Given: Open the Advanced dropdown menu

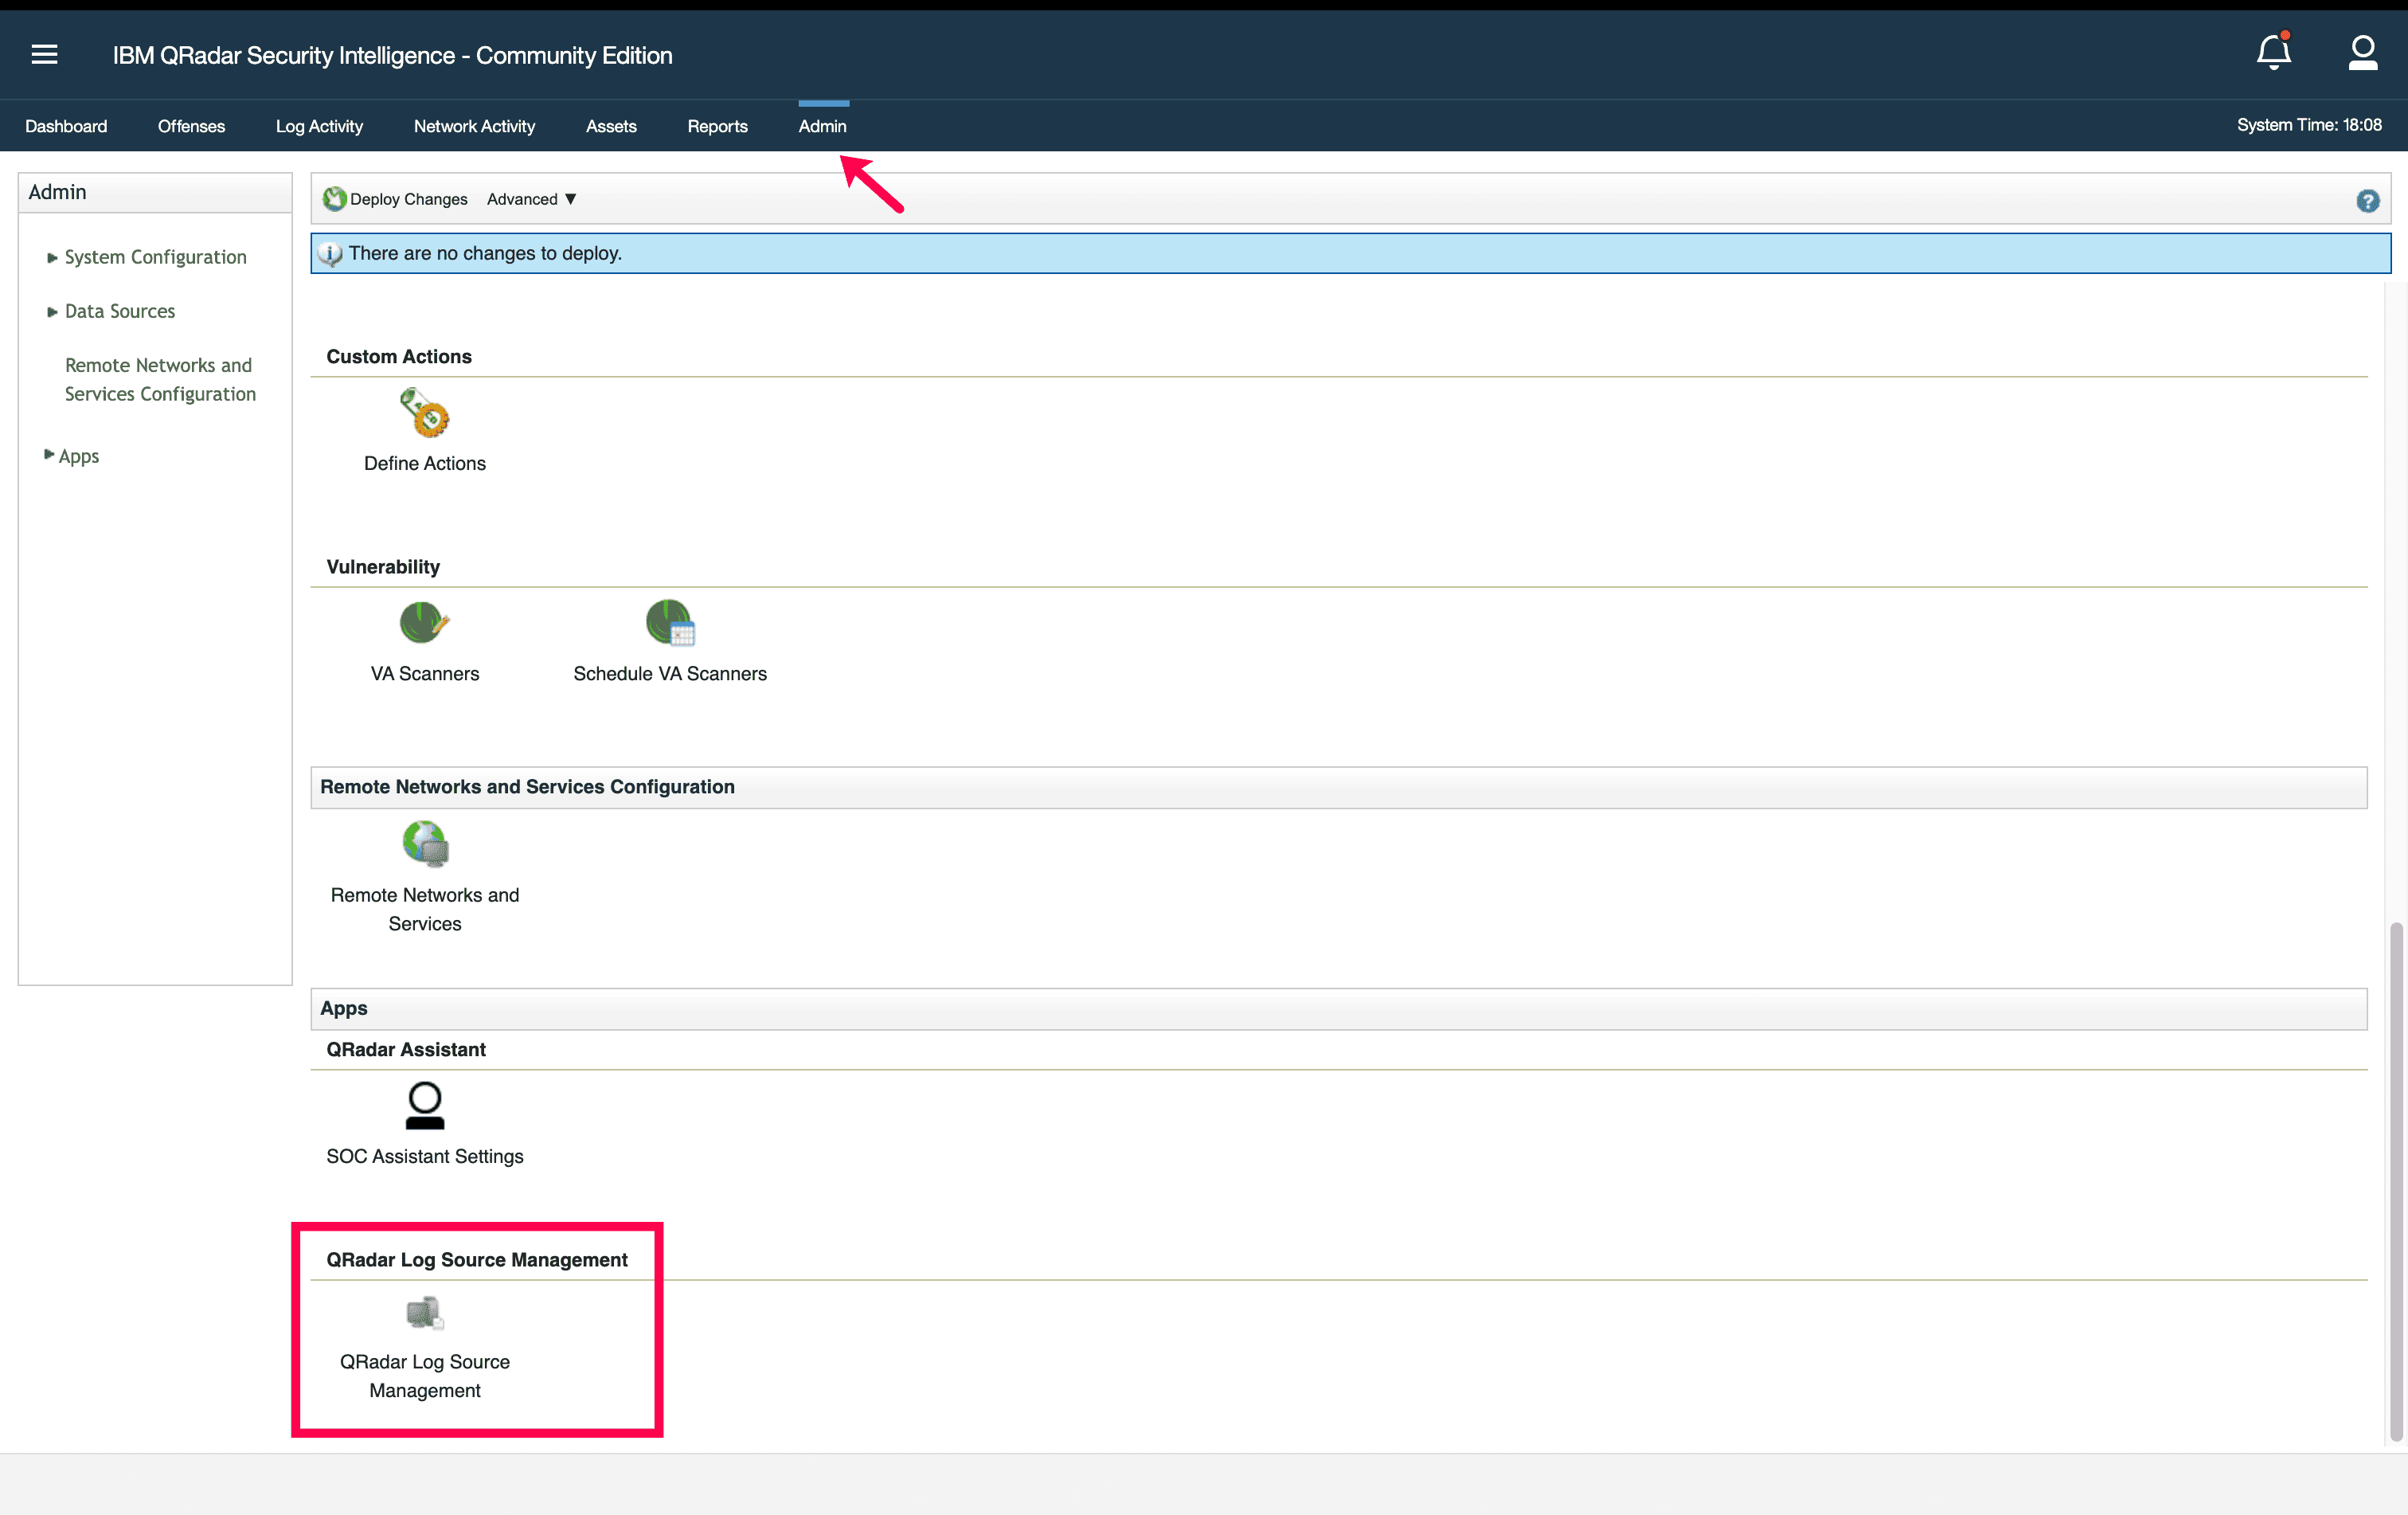Looking at the screenshot, I should pos(531,199).
